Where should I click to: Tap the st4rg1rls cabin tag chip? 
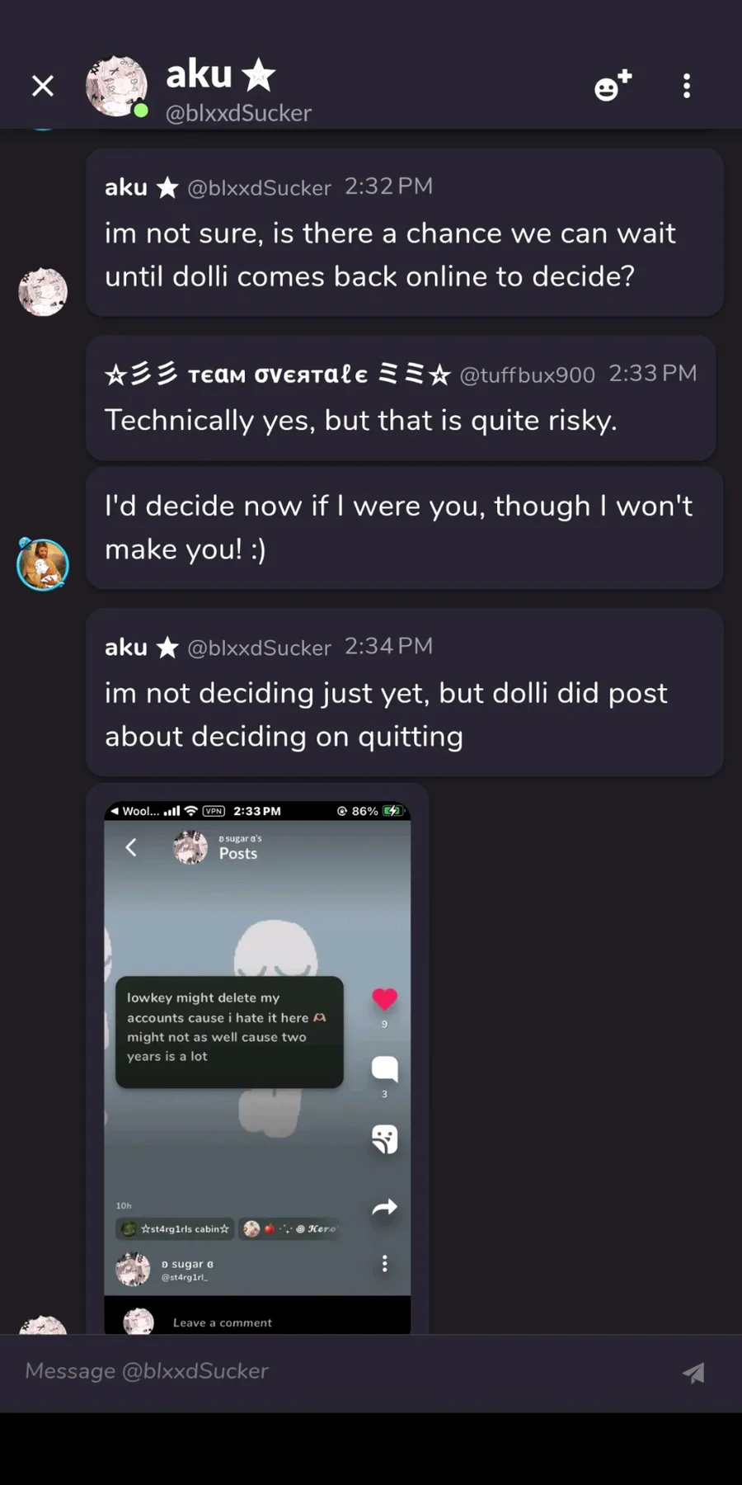click(x=176, y=1228)
